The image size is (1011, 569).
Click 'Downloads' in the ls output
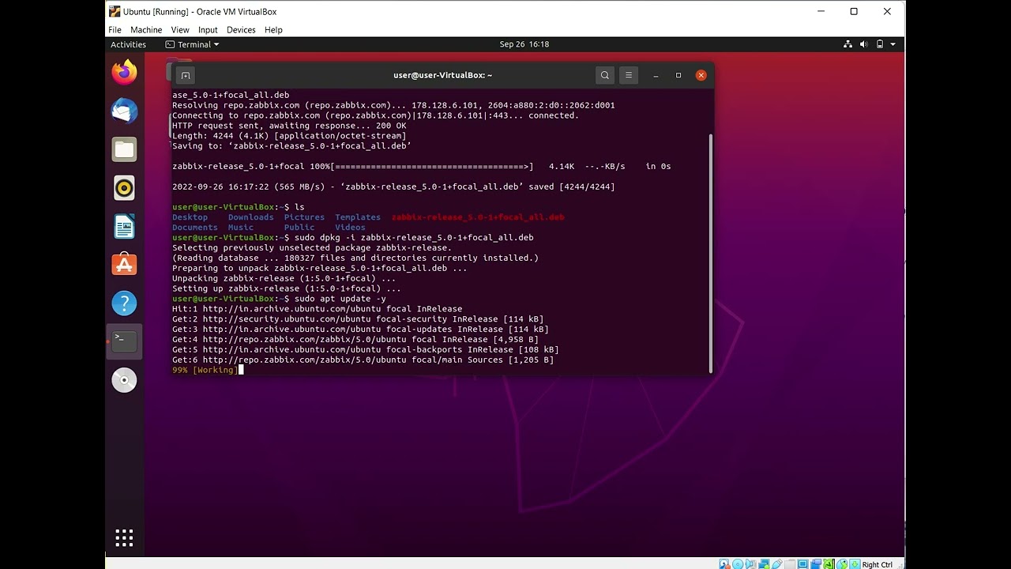[x=250, y=217]
